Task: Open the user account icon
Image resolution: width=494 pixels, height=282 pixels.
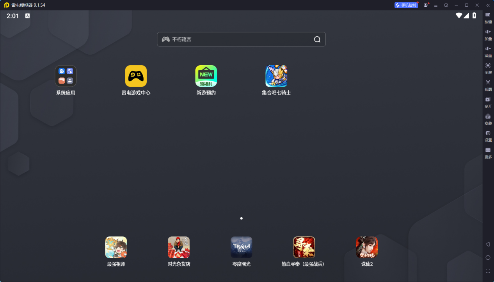Action: point(426,5)
